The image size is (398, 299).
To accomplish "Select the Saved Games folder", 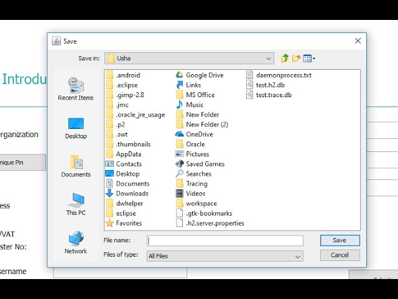I will pos(200,164).
